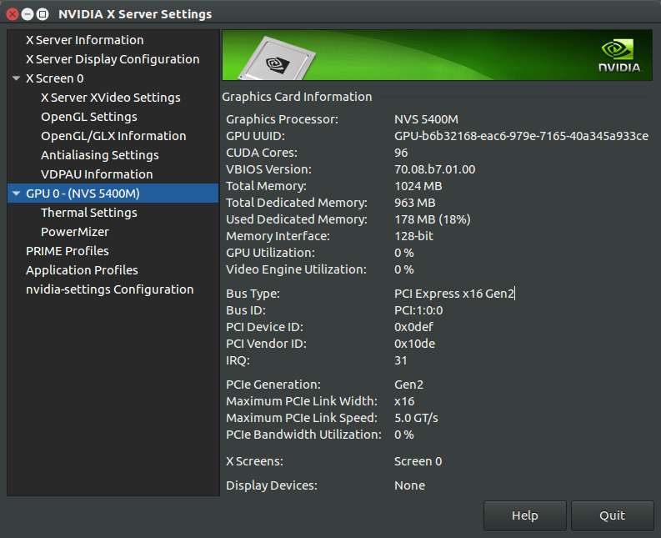Select X Server Display Configuration
This screenshot has height=538, width=661.
113,59
